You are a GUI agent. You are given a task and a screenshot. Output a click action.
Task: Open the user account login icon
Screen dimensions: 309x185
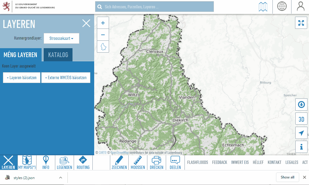tap(301, 7)
